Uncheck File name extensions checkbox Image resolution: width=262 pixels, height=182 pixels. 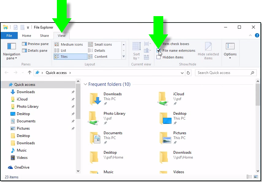point(158,51)
